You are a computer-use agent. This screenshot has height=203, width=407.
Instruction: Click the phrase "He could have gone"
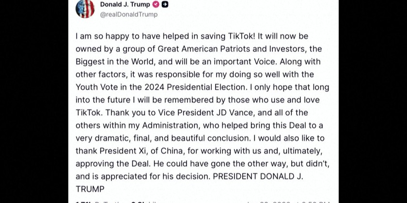185,164
